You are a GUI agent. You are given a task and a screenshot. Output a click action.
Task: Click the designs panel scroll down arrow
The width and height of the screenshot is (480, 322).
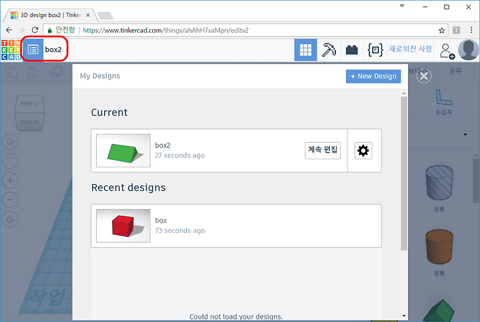404,315
